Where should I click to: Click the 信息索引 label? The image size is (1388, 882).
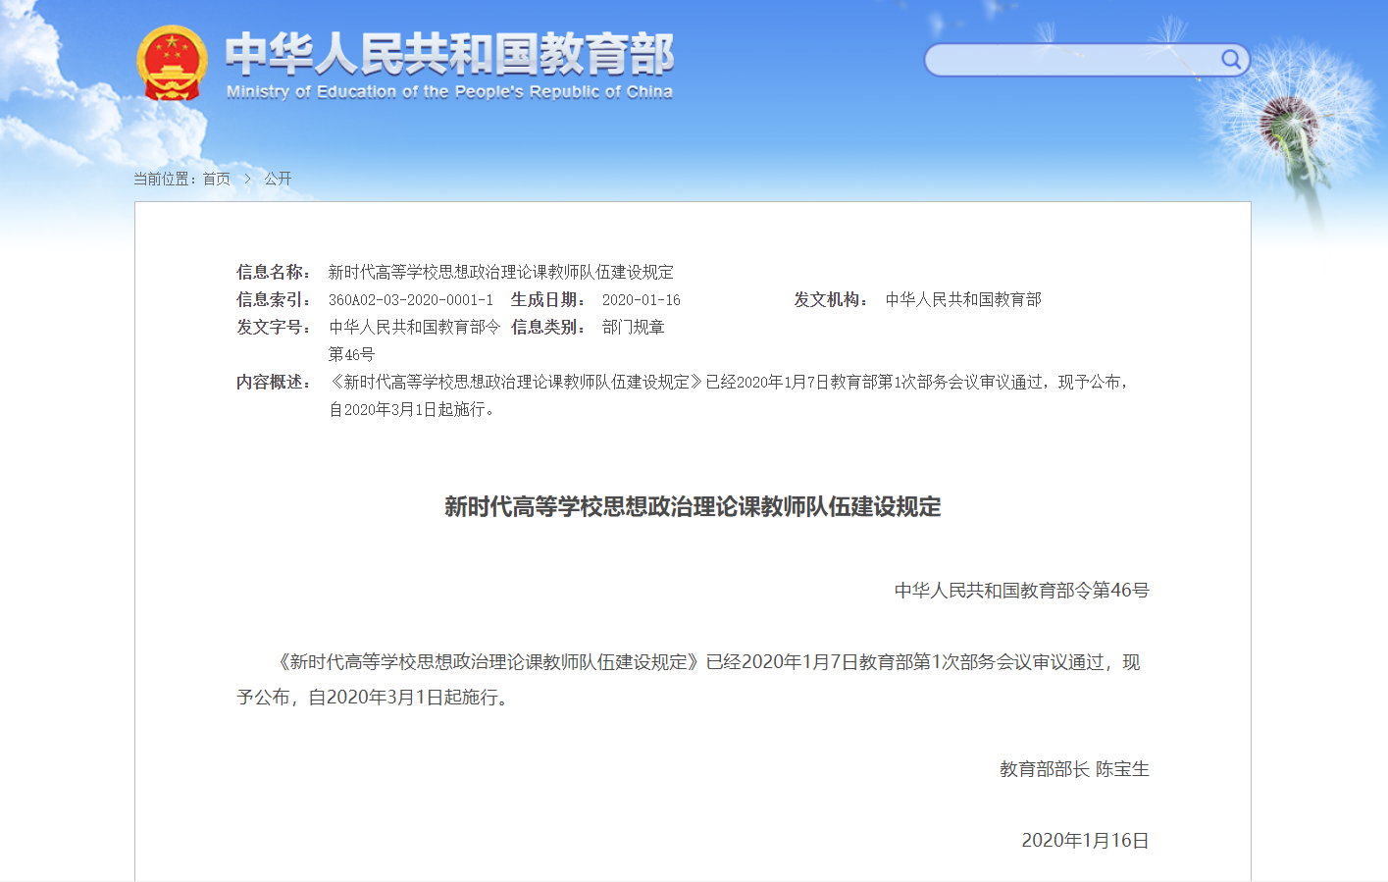click(x=274, y=299)
